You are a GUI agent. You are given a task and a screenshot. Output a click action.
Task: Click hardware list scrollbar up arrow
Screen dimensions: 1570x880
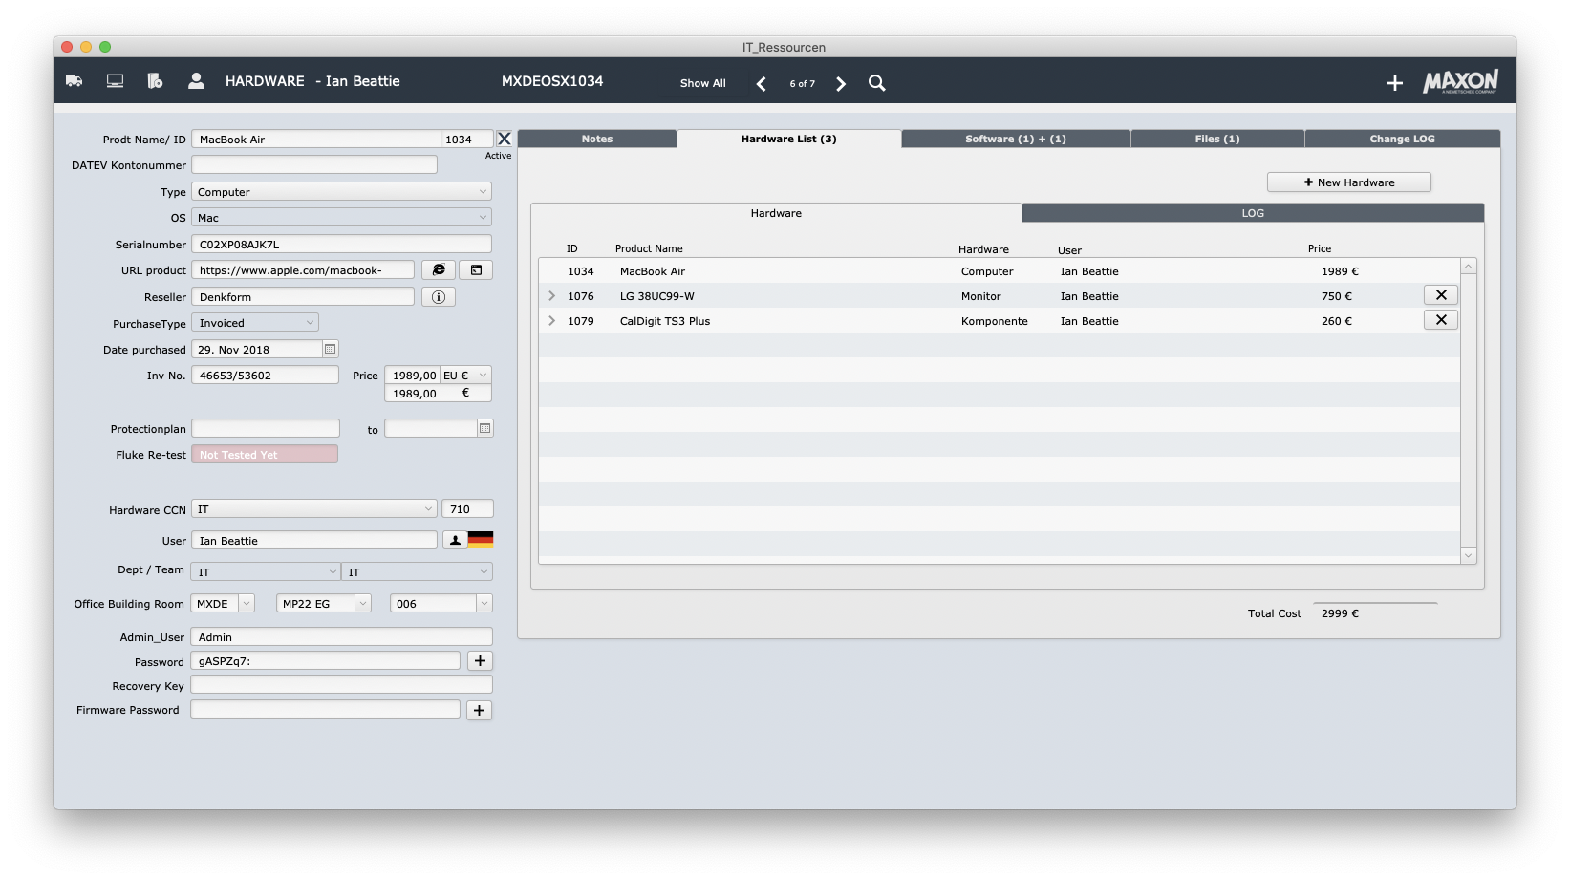[1469, 267]
